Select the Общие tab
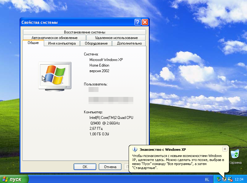 33,43
